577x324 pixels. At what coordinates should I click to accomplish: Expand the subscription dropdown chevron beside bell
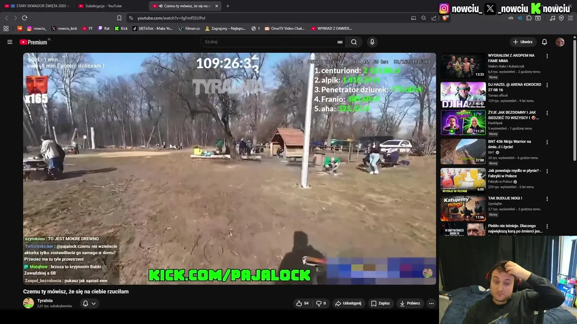(x=94, y=303)
